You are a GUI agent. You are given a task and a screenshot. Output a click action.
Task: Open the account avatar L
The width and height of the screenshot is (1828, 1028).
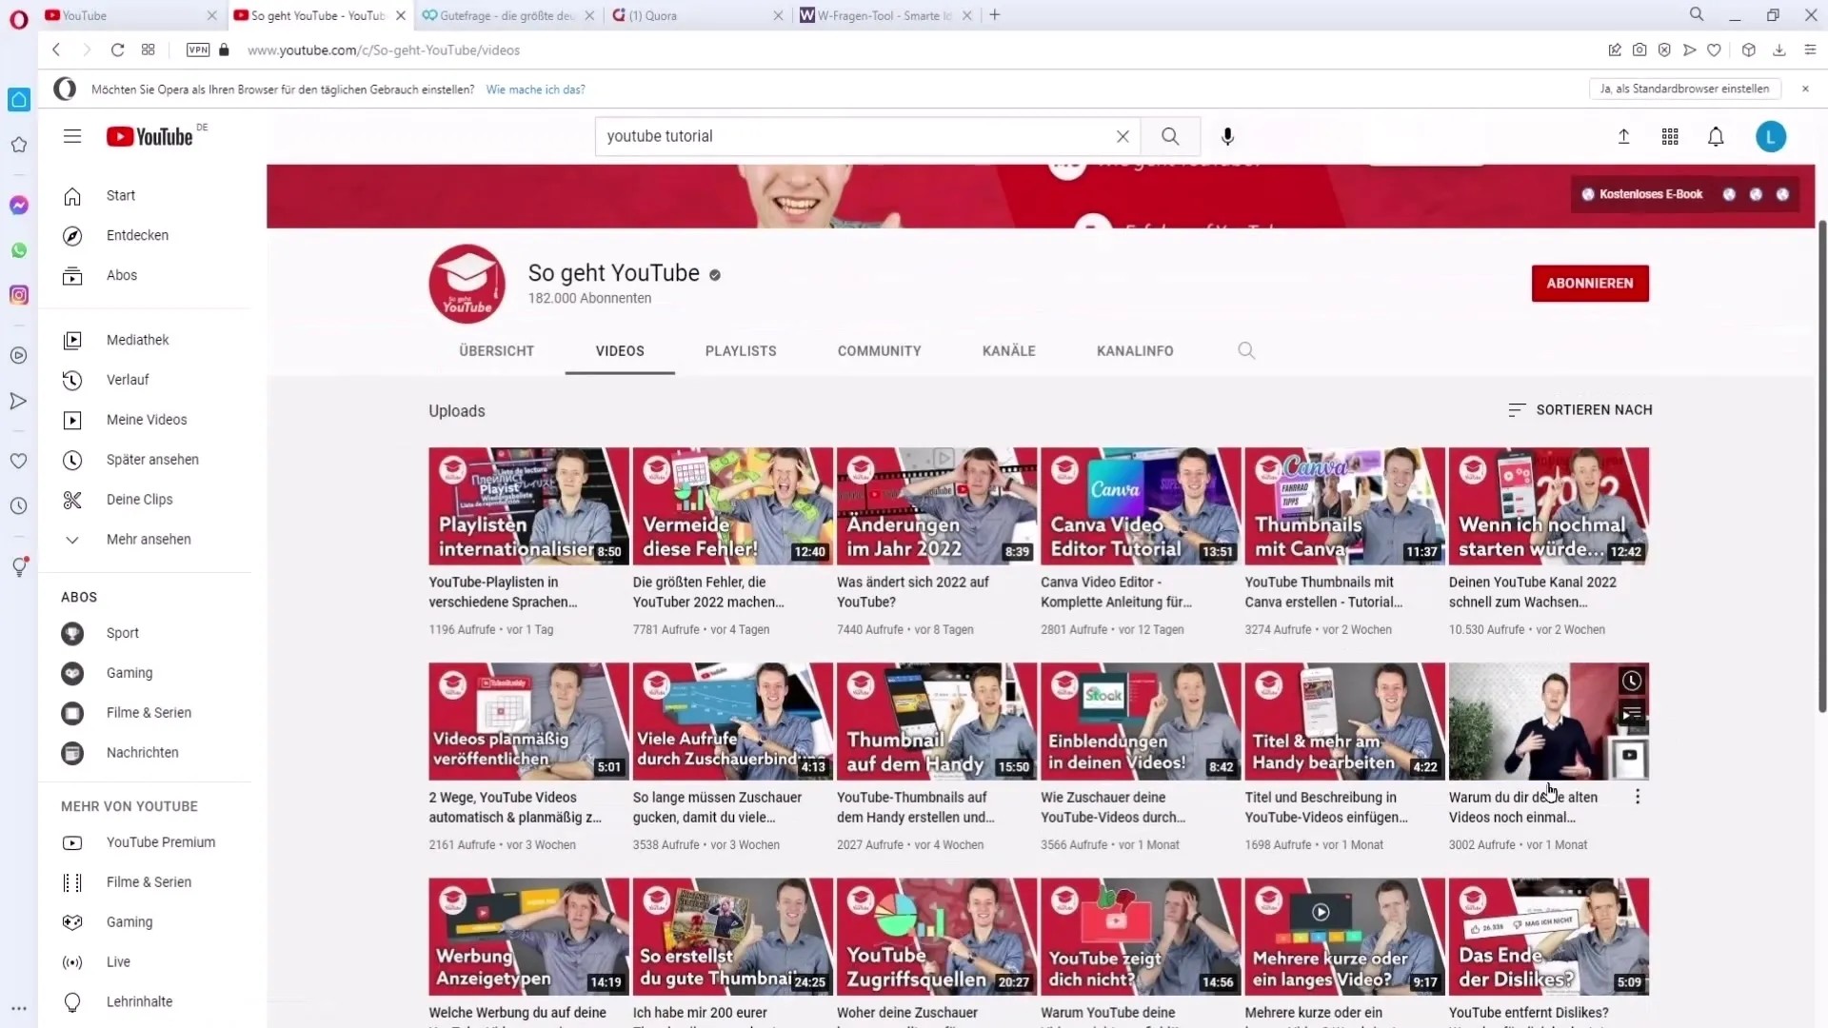point(1771,136)
